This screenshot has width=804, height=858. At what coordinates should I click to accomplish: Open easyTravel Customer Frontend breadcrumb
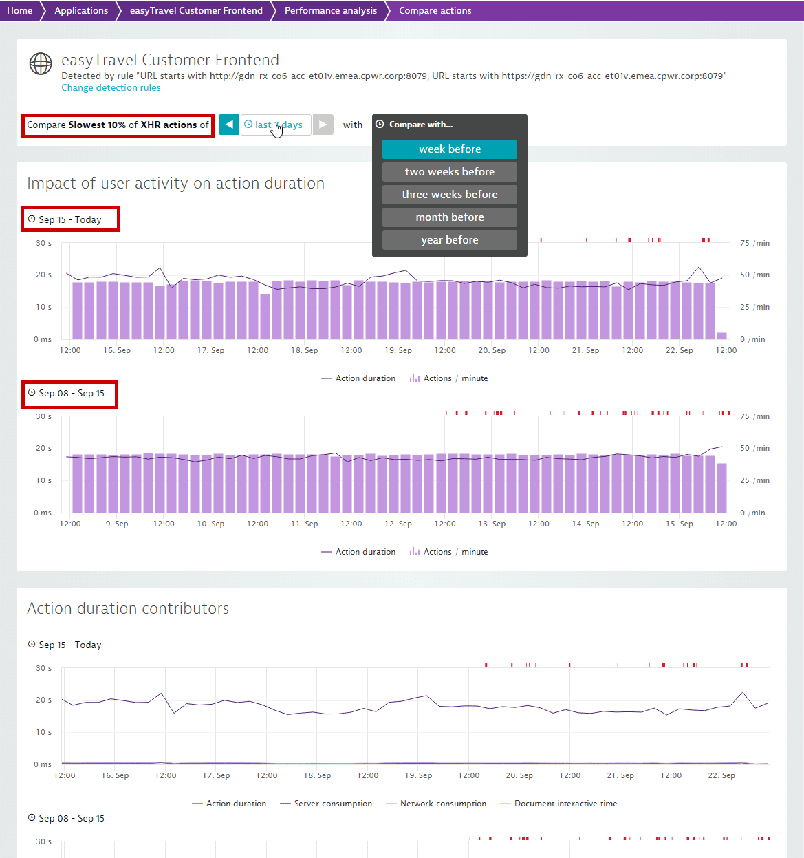[x=196, y=10]
